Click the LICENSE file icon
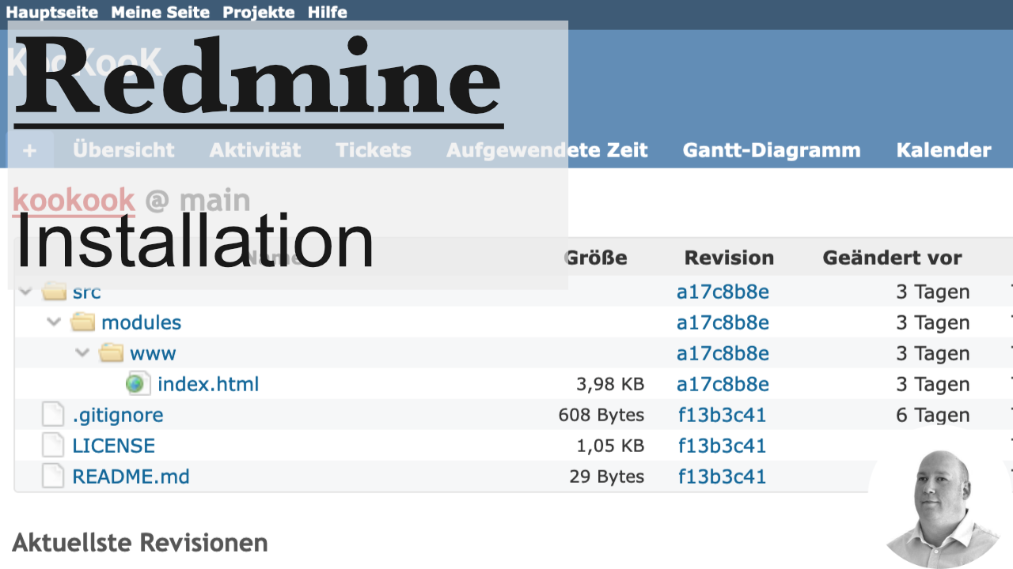 coord(52,445)
